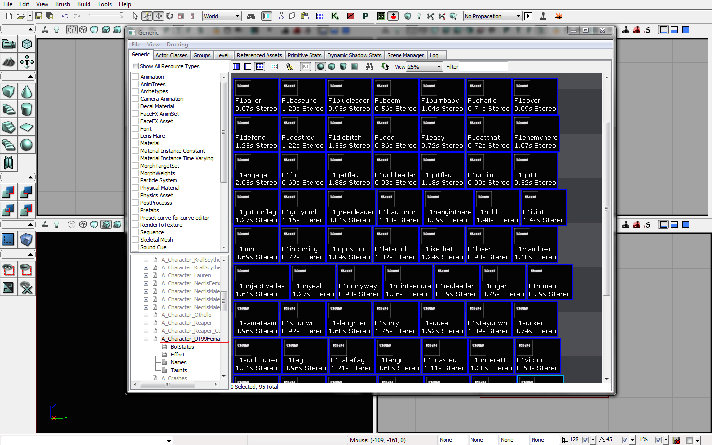
Task: Select the camera mode tool
Action: tap(8, 44)
